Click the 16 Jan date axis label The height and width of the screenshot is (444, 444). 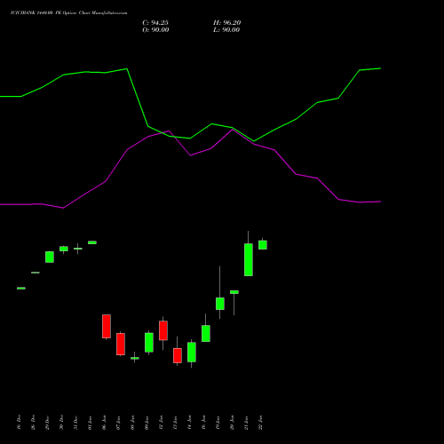pos(203,423)
